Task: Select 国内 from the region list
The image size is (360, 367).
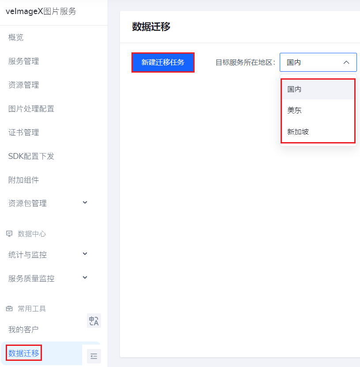Action: 294,89
